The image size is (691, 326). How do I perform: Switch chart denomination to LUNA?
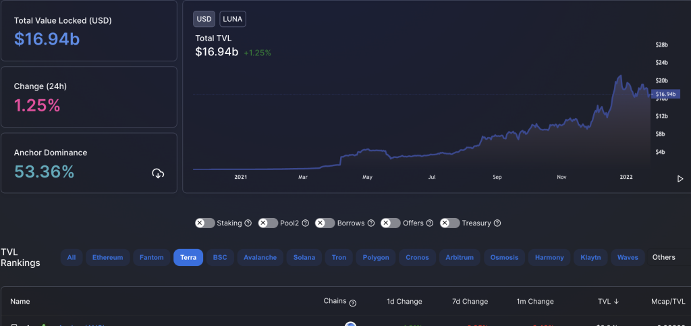[233, 19]
